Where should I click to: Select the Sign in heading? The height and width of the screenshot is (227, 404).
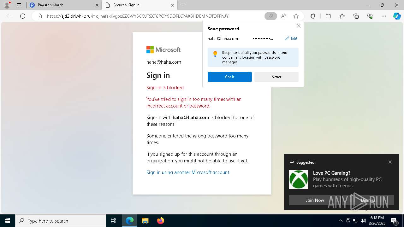[158, 75]
